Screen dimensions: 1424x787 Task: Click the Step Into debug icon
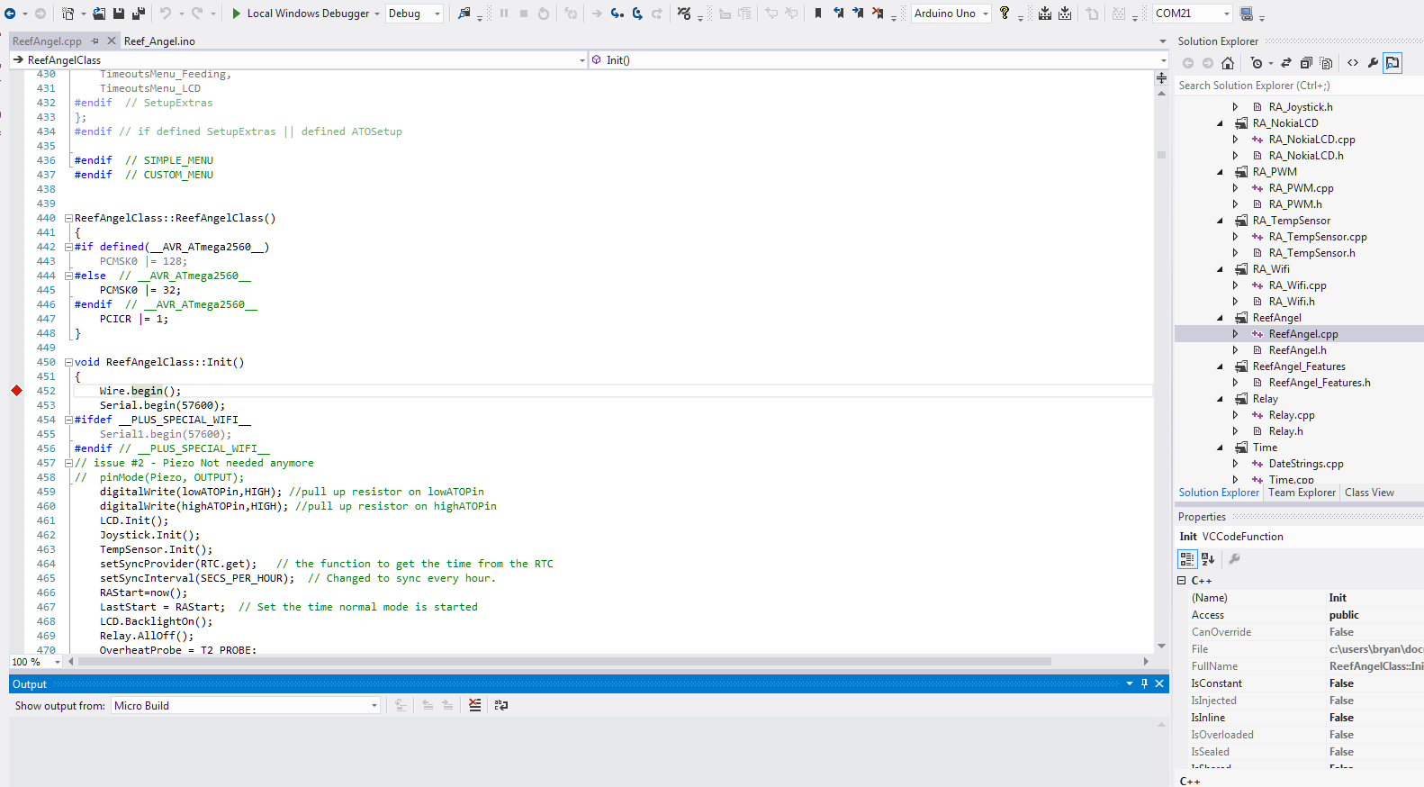point(617,14)
